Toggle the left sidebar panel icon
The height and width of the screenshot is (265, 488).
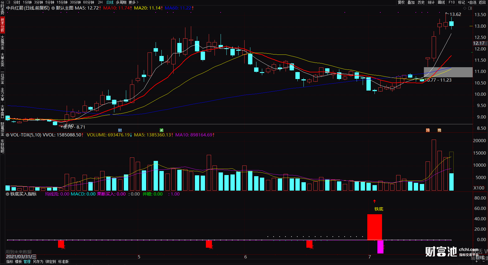(x=8, y=2)
